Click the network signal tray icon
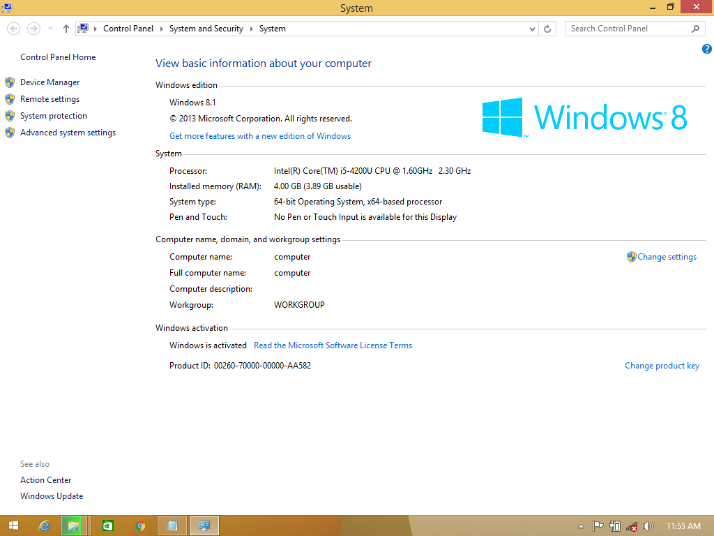714x536 pixels. 631,526
